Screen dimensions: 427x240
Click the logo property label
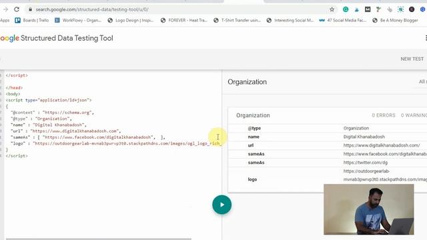(252, 179)
